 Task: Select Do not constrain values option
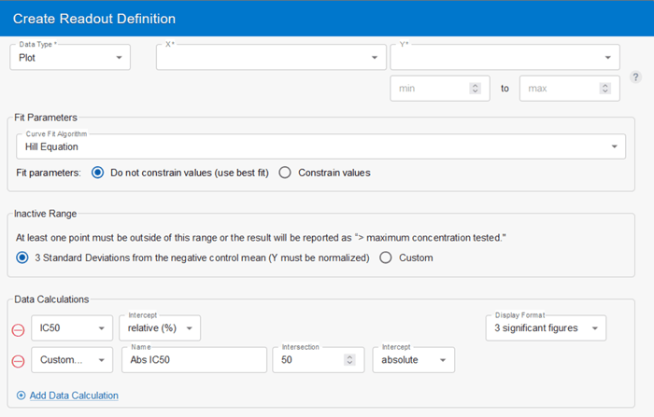point(97,173)
